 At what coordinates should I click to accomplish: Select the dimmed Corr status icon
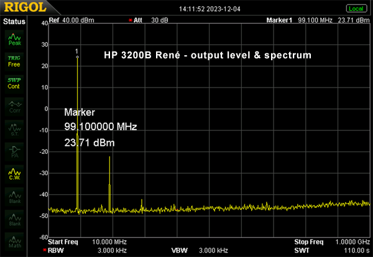coord(14,107)
